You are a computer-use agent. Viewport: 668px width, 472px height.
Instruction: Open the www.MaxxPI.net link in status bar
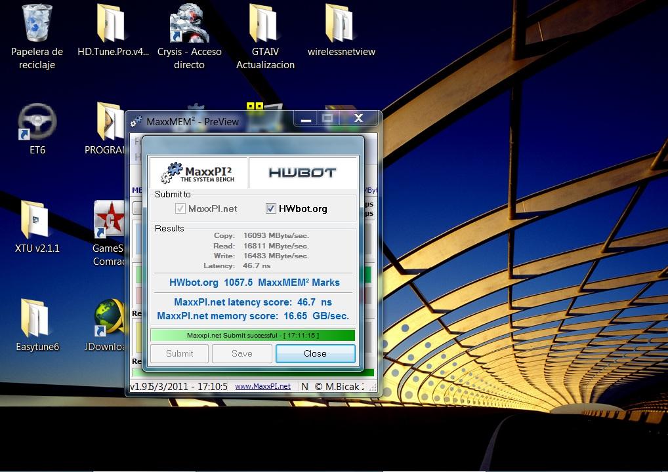(263, 387)
